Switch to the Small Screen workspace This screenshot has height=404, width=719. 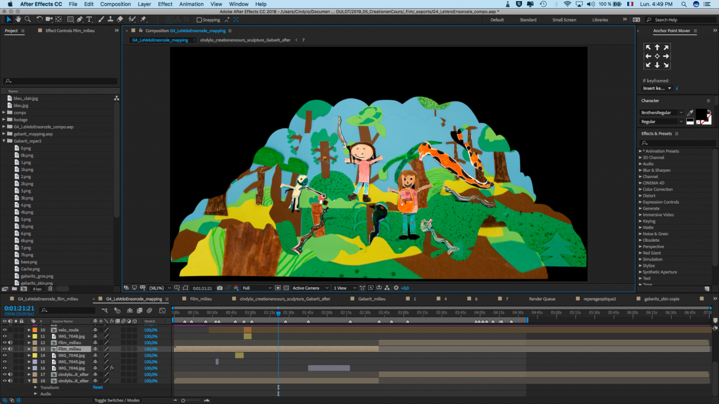pos(564,20)
